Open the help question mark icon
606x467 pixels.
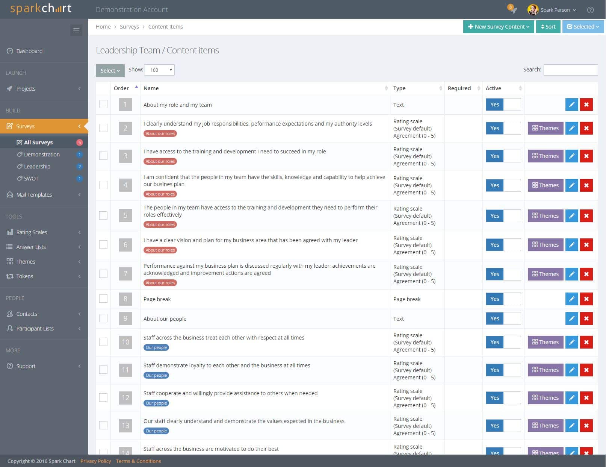pos(591,10)
